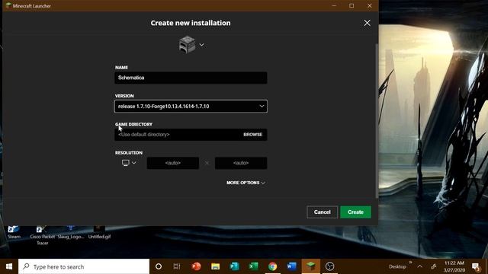Click the green Create button

355,212
